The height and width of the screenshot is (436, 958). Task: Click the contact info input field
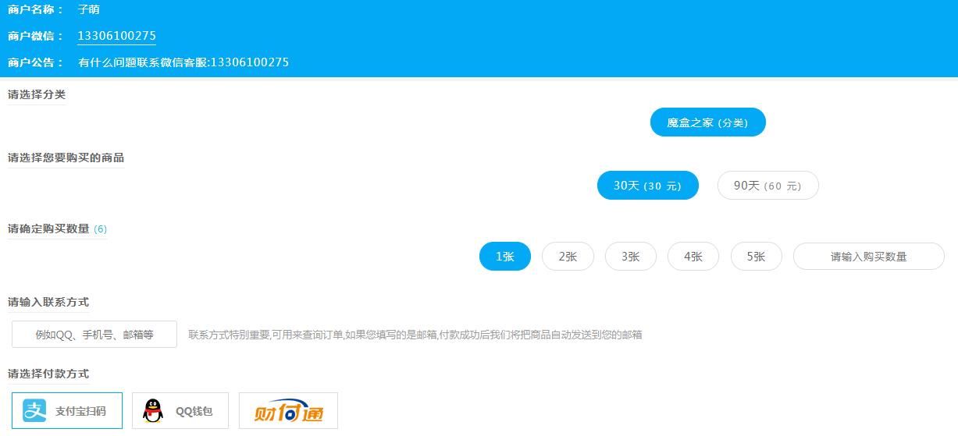click(x=94, y=335)
